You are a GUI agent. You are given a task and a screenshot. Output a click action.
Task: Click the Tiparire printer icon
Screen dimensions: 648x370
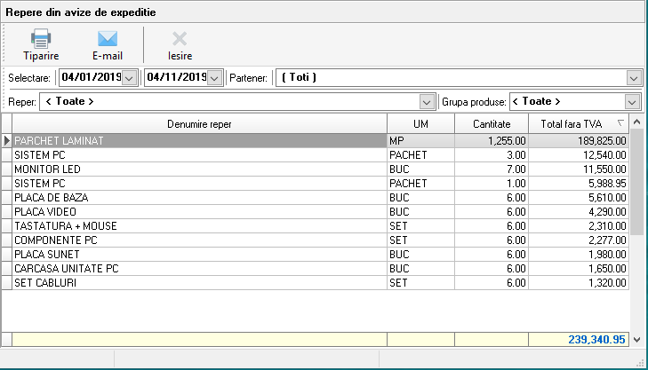pyautogui.click(x=41, y=38)
